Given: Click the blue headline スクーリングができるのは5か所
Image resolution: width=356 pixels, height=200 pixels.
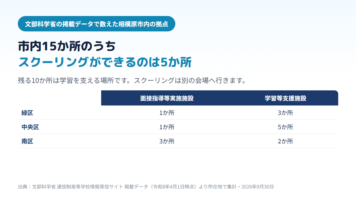Looking at the screenshot, I should 105,62.
